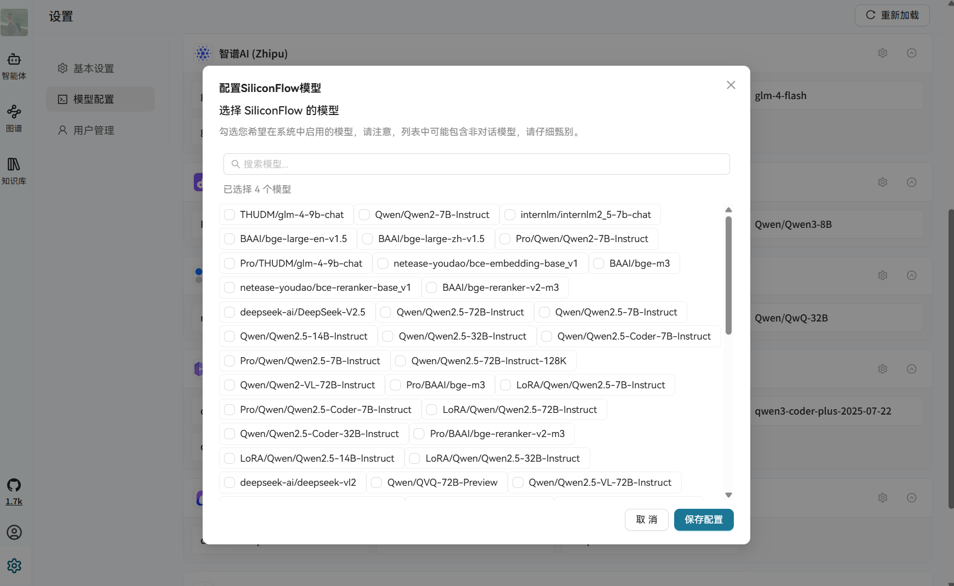The height and width of the screenshot is (586, 954).
Task: Select deepseek-ai/deepseek-vl2 checkbox
Action: pos(229,482)
